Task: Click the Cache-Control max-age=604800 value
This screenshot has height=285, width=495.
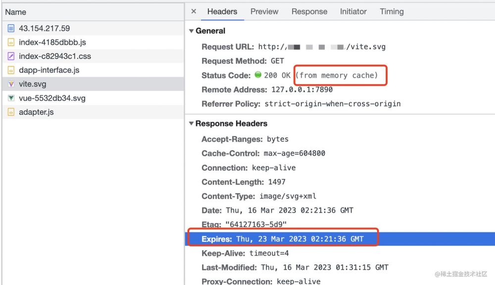Action: click(294, 153)
